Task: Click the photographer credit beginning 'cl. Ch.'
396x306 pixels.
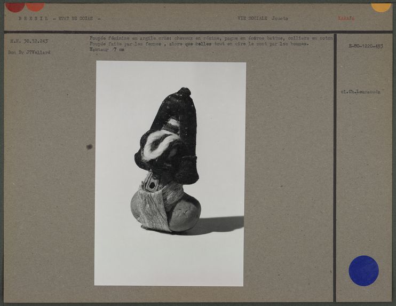Action: 361,92
